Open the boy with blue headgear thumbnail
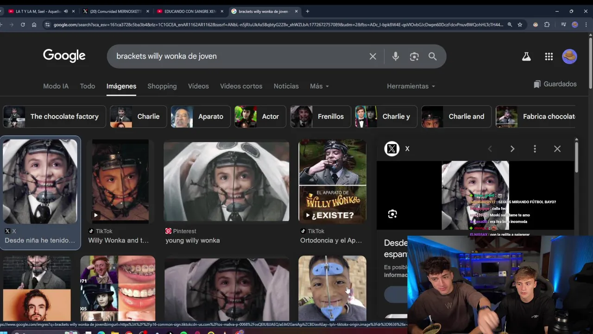Screen dimensions: 593x334 (332, 289)
